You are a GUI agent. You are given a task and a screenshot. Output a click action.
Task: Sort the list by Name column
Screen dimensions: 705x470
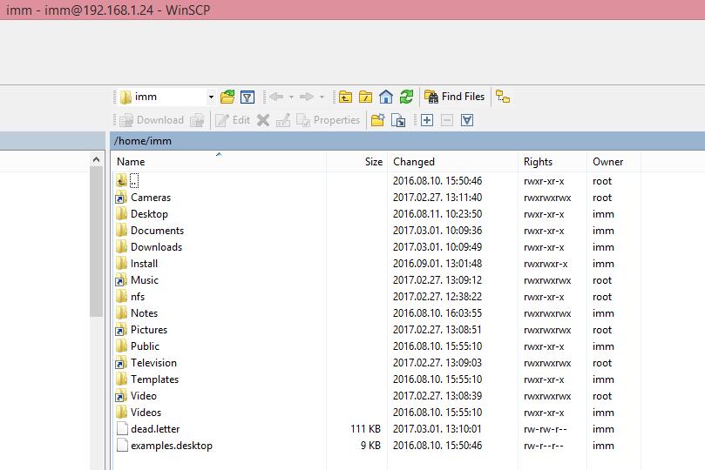(219, 162)
